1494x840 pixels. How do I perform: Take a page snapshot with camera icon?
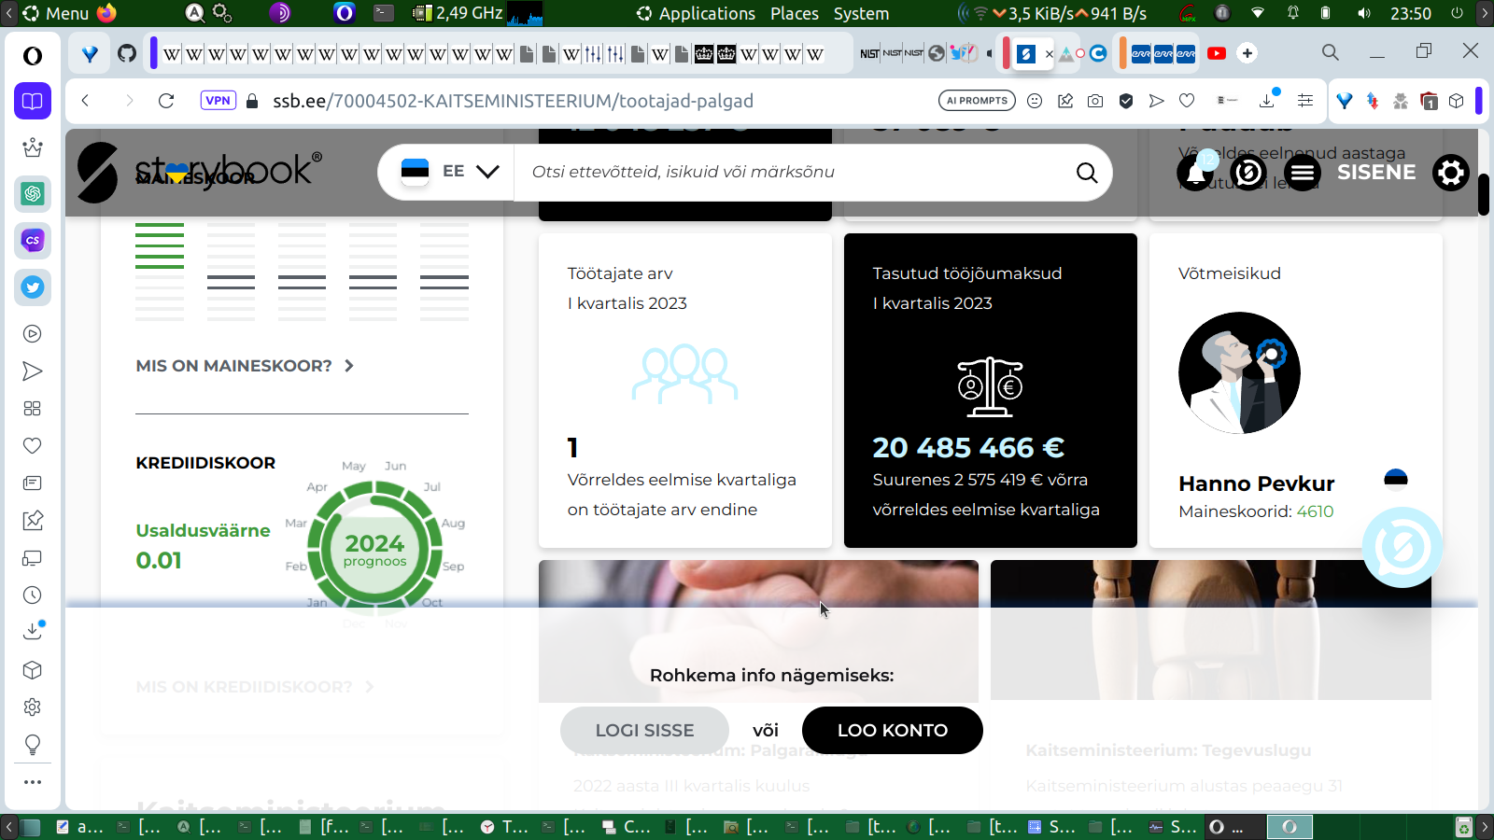tap(1095, 101)
